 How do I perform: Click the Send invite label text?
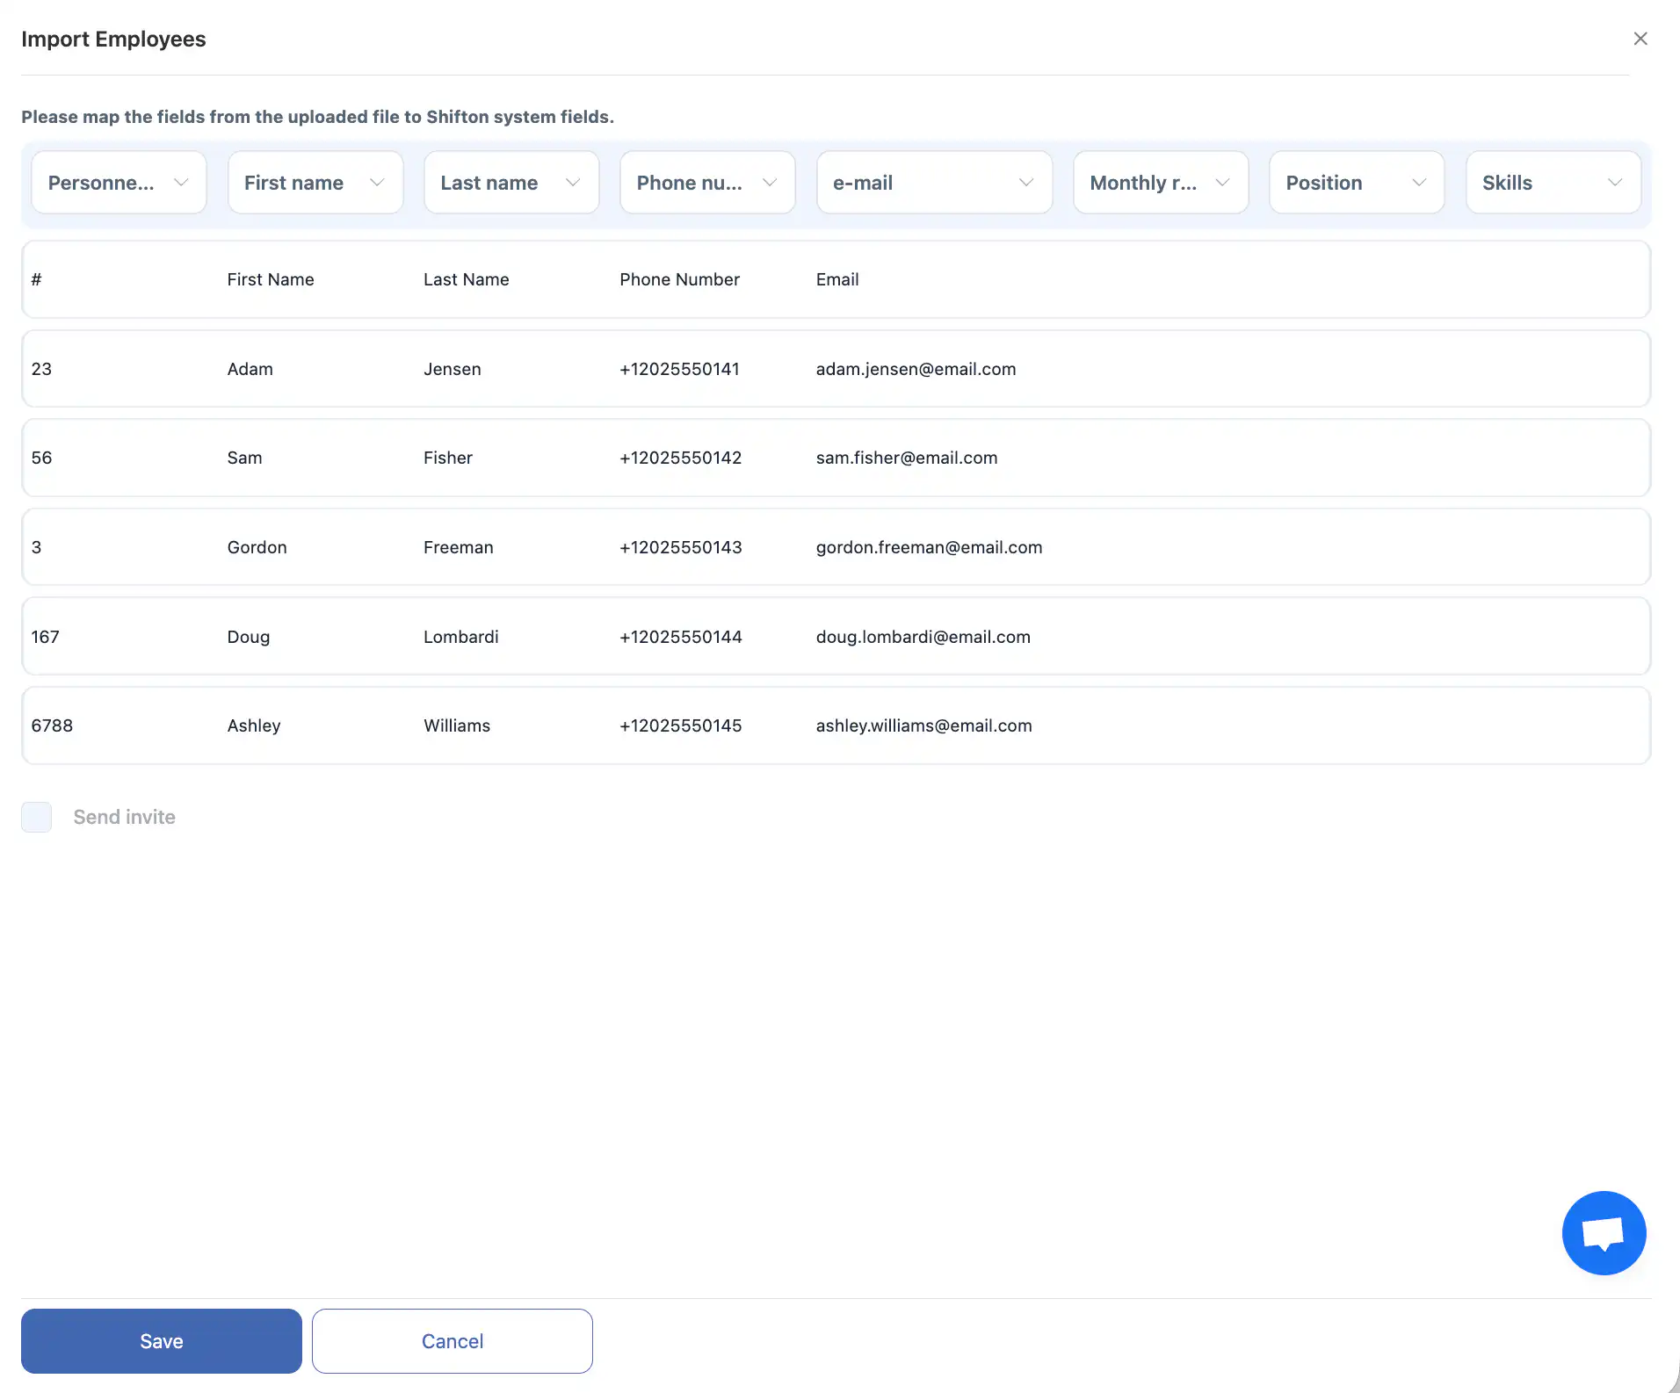pos(125,817)
